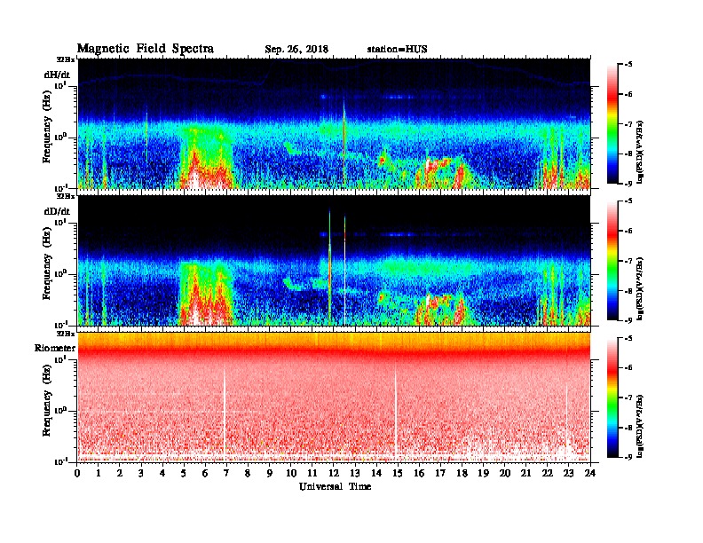Click the color bar next to the Riometer panel
This screenshot has width=703, height=543.
coord(612,397)
